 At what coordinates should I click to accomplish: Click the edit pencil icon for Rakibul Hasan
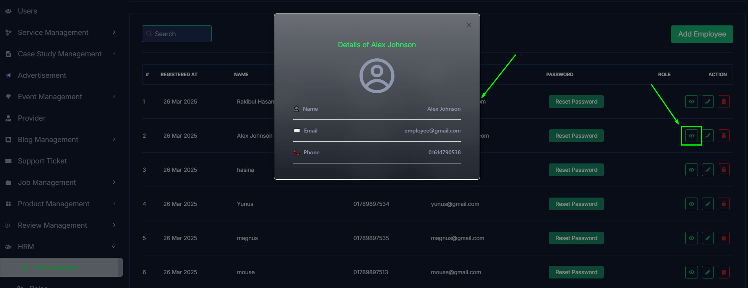pyautogui.click(x=707, y=102)
